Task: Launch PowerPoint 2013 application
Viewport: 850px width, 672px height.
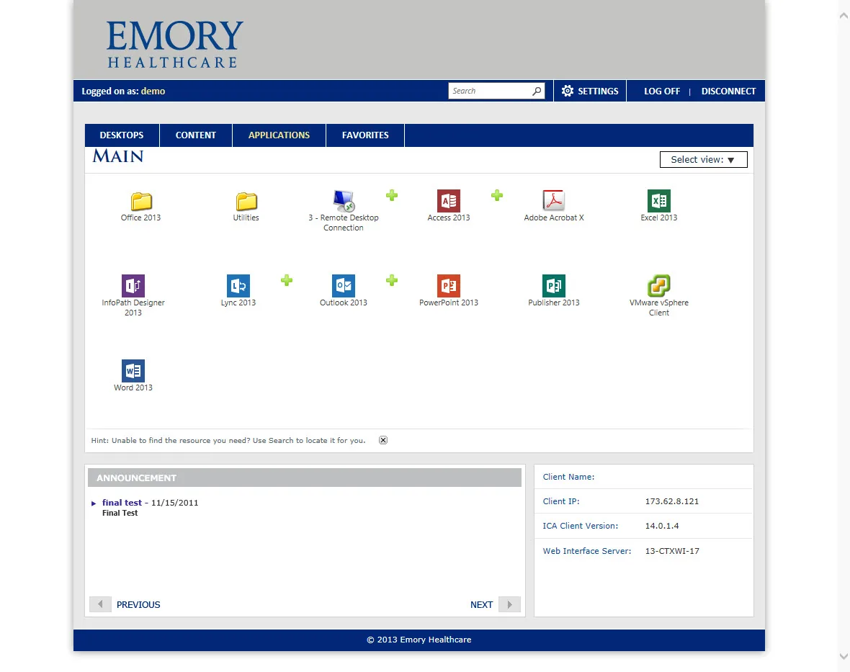Action: [x=449, y=286]
